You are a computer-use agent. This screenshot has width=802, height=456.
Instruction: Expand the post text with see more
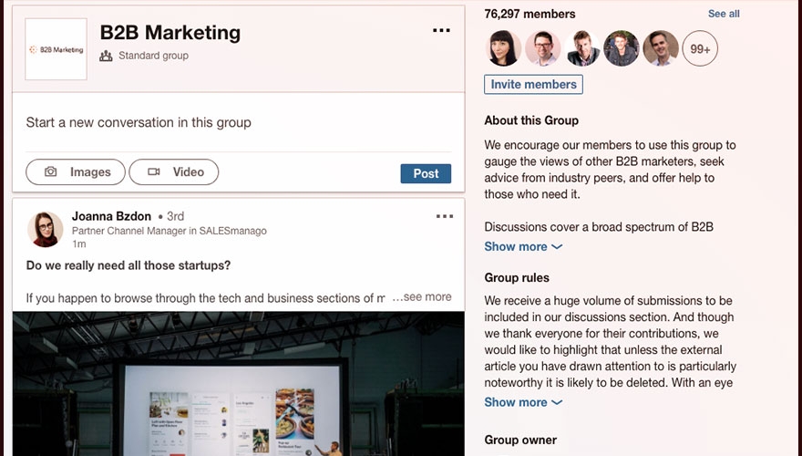point(427,296)
